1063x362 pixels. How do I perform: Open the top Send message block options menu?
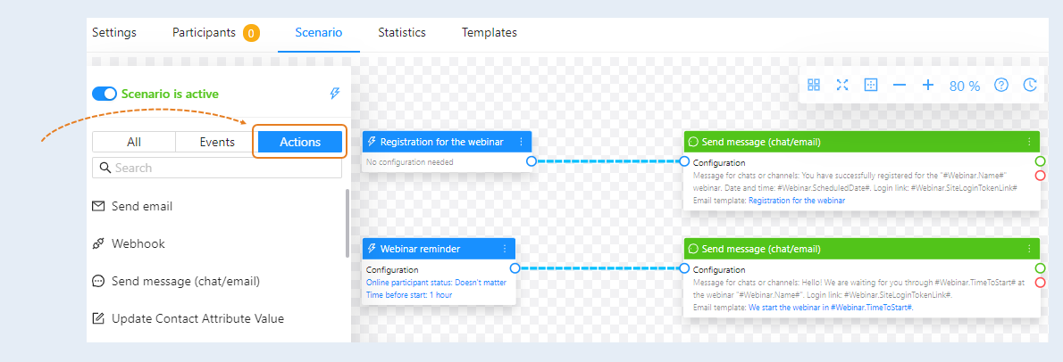tap(1029, 142)
